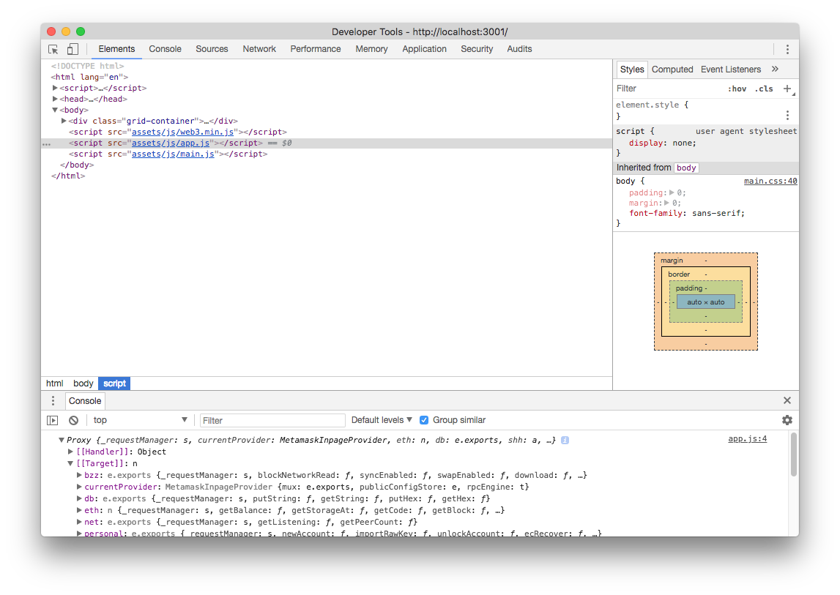Open the Styles pane options menu
The width and height of the screenshot is (840, 595).
click(787, 114)
